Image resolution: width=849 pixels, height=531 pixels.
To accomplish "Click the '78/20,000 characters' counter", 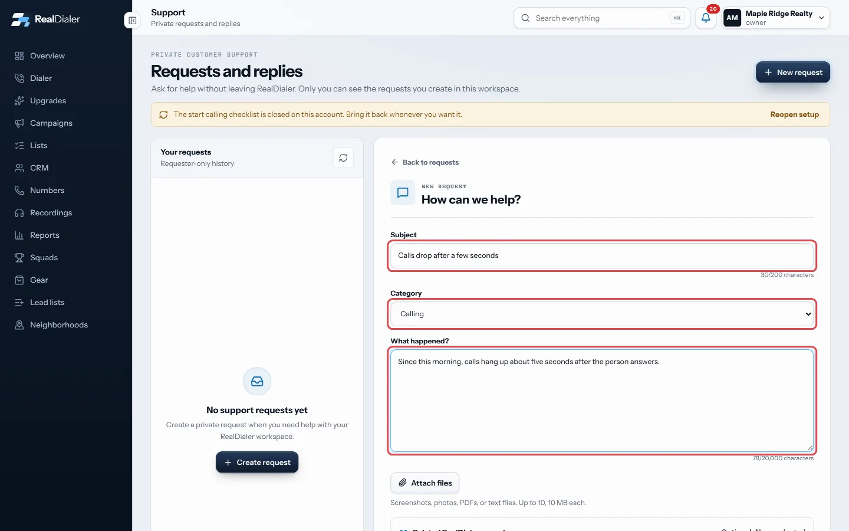I will pyautogui.click(x=783, y=458).
